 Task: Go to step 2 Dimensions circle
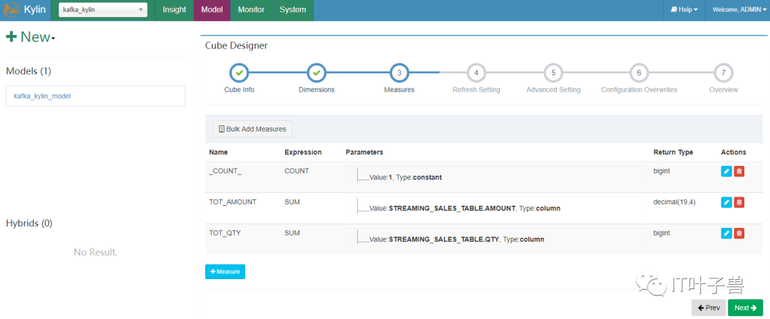[x=317, y=73]
